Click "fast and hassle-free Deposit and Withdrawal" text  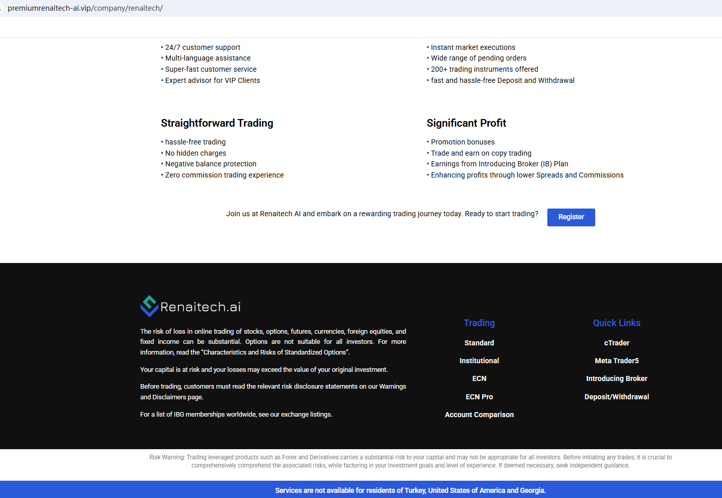tap(501, 80)
